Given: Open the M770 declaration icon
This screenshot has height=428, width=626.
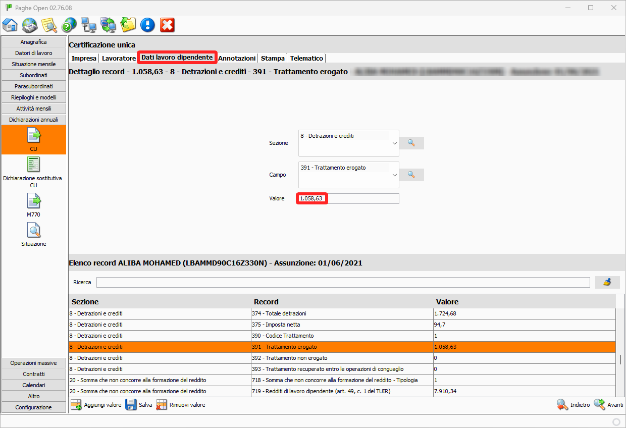Looking at the screenshot, I should (34, 205).
